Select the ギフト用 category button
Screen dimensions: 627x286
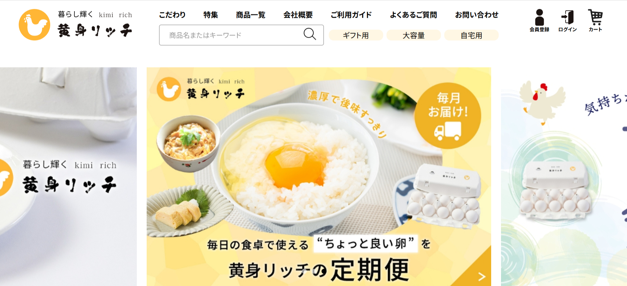click(356, 35)
